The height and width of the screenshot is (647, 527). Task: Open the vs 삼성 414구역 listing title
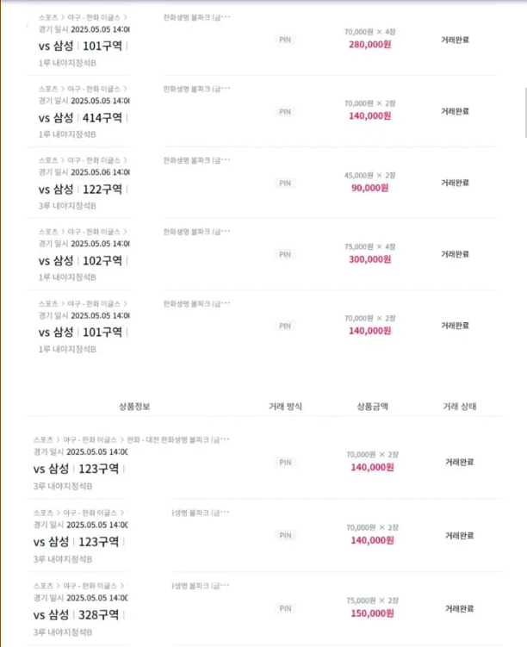pyautogui.click(x=80, y=118)
